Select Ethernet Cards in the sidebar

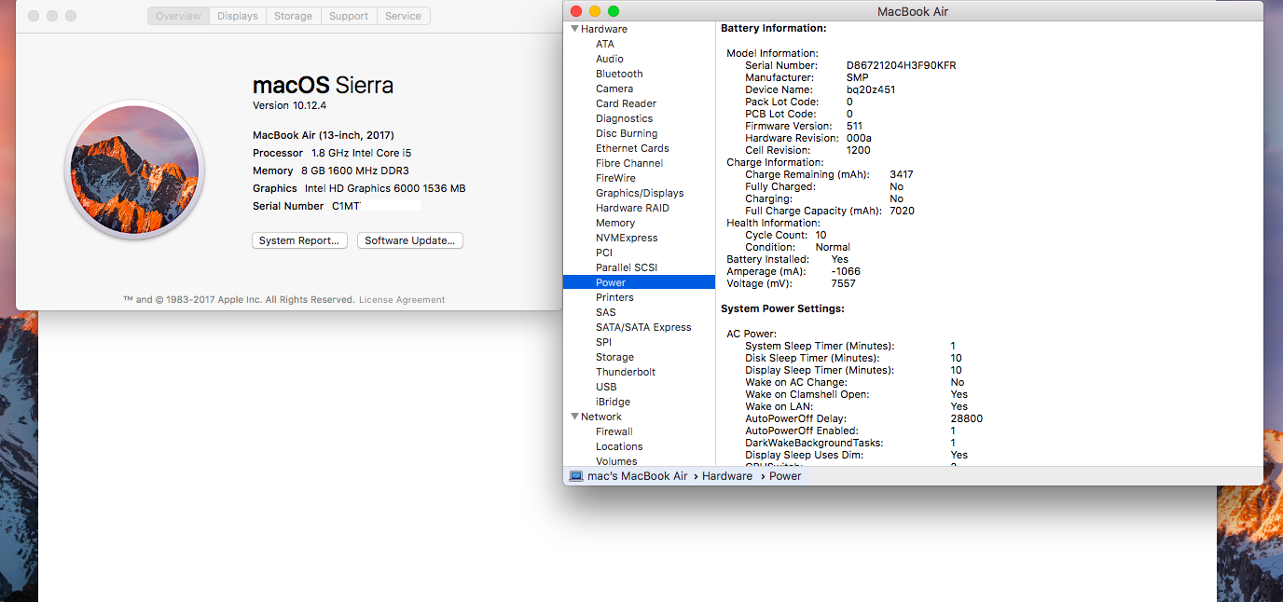[x=632, y=148]
